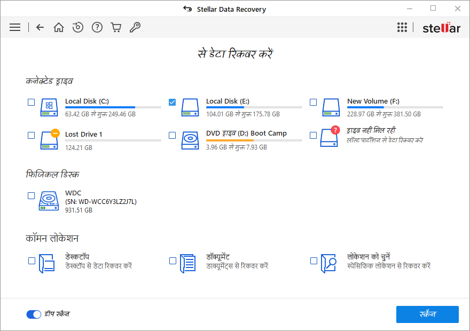The height and width of the screenshot is (331, 470).
Task: Click the डेस्कटॉप से डेटा रिकवर करें text
Action: pos(99,266)
